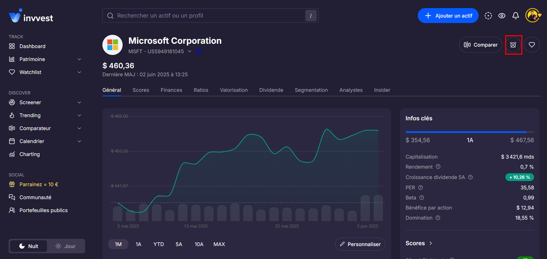Switch to Nuit theme

coord(29,246)
